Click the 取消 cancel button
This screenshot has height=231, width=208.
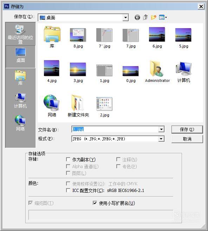click(187, 139)
